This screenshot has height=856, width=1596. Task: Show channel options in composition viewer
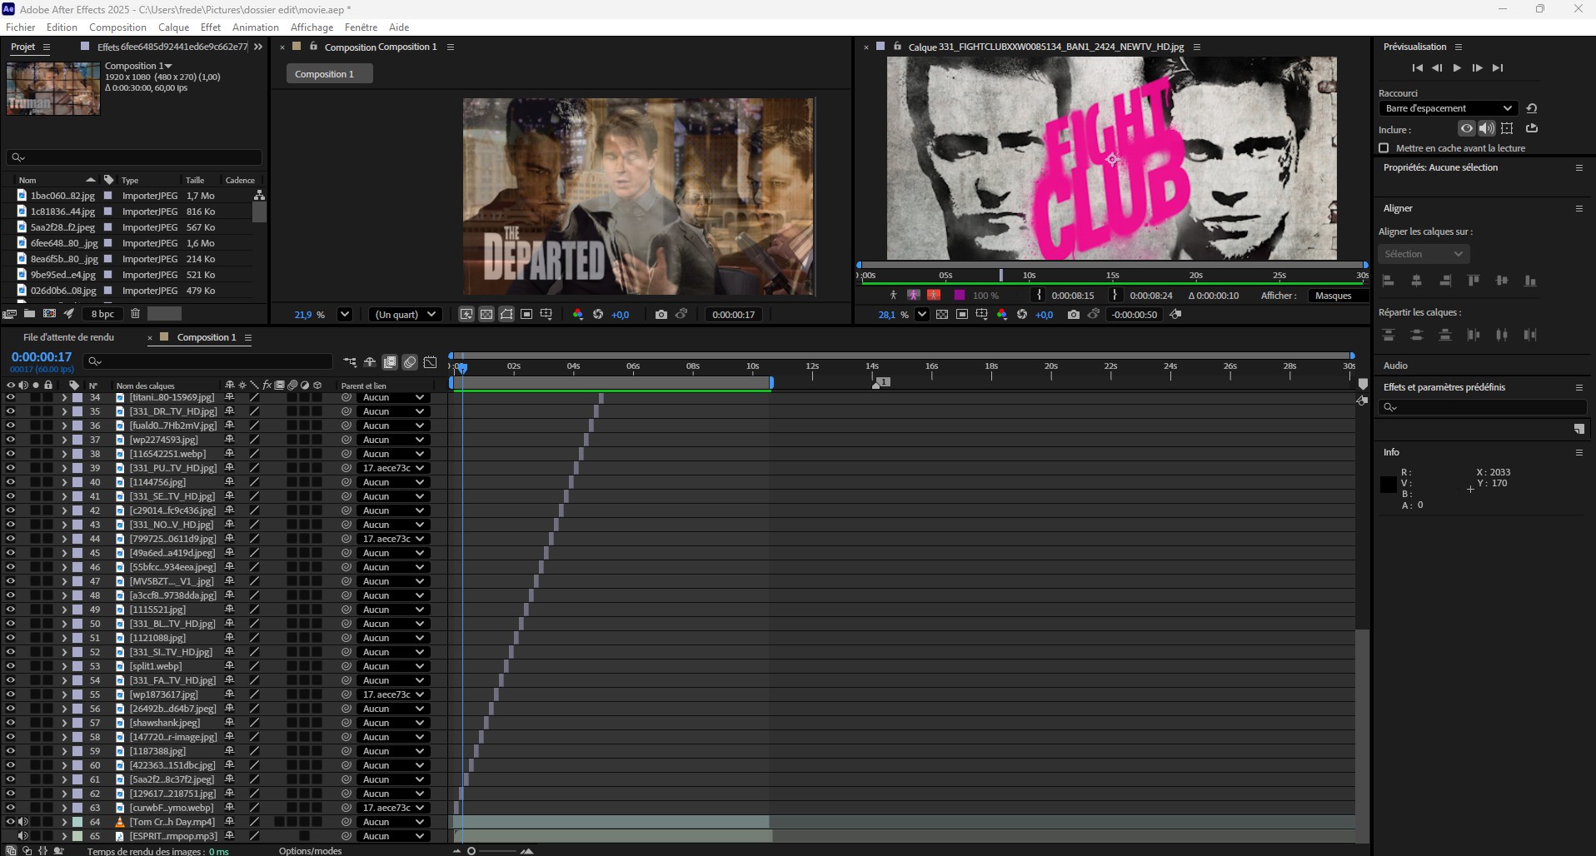point(578,315)
